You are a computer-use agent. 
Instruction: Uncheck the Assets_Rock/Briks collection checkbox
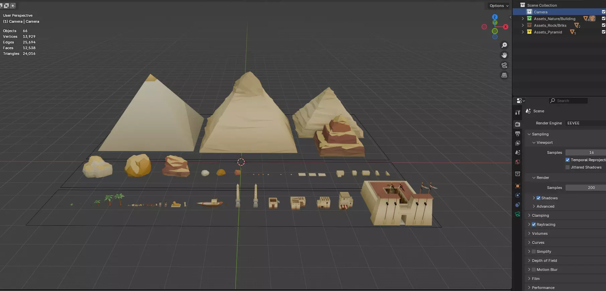[604, 25]
